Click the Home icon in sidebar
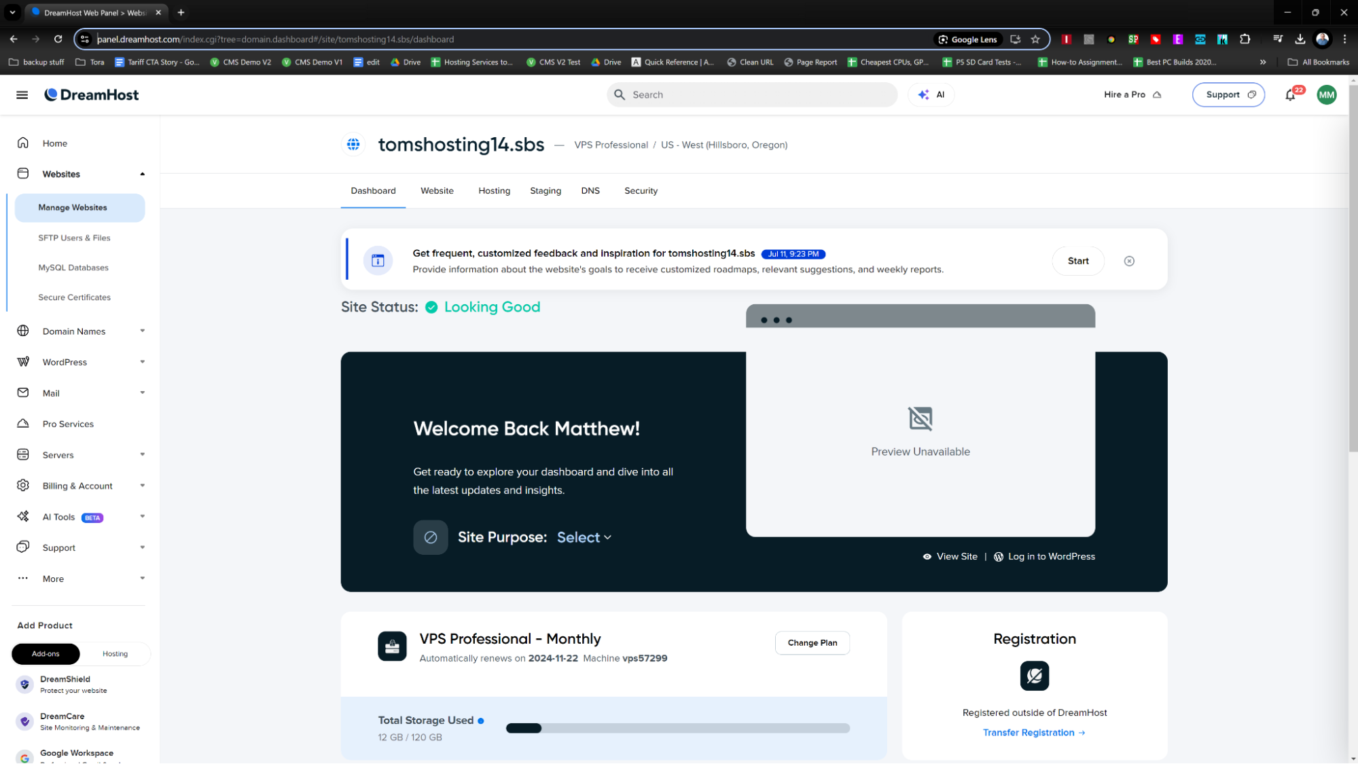This screenshot has height=764, width=1358. pos(23,143)
